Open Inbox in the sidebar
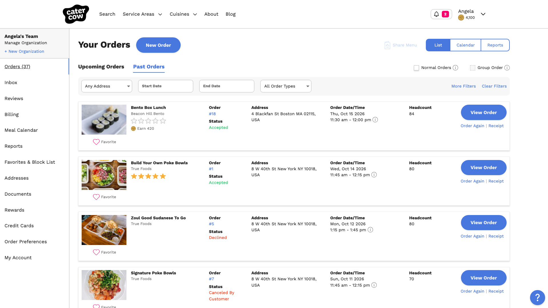548x308 pixels. click(x=11, y=83)
